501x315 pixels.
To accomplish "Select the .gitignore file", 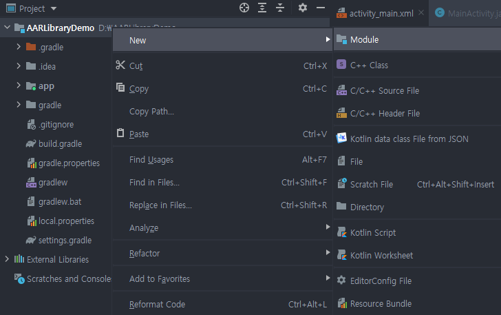I will (56, 125).
